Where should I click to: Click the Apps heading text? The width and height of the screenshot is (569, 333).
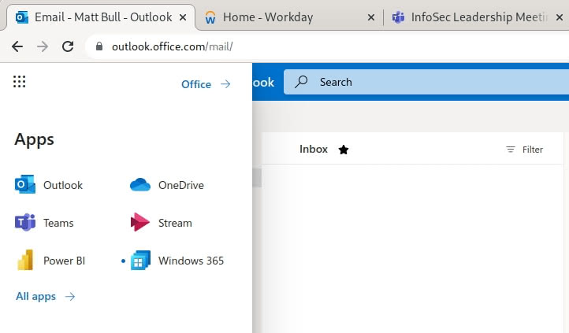pos(34,140)
